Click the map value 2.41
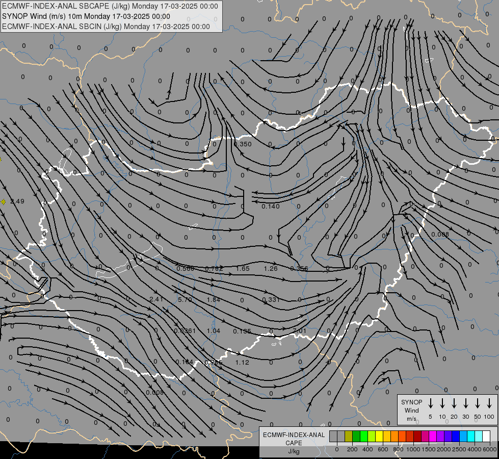Image resolution: width=499 pixels, height=459 pixels. pyautogui.click(x=156, y=299)
